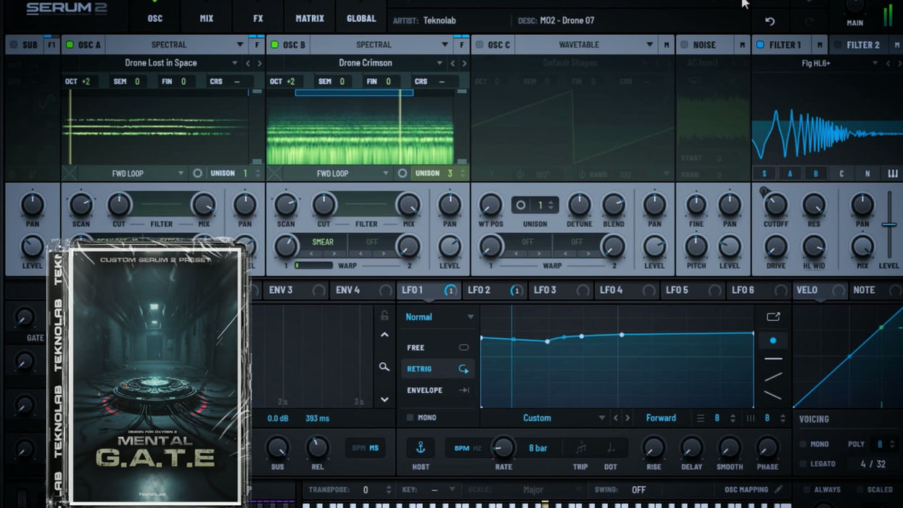Viewport: 903px width, 508px height.
Task: Click next LFO shape arrow
Action: pos(626,418)
